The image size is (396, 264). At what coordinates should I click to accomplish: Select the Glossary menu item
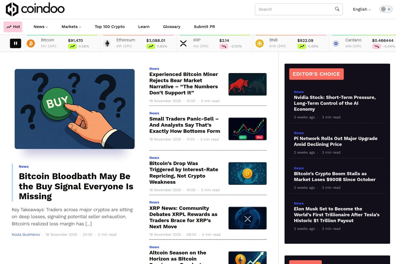171,27
